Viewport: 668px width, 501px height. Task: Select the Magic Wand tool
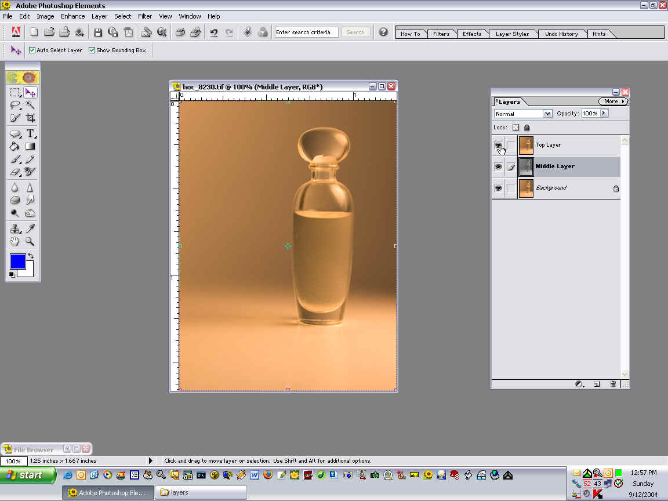[x=30, y=105]
